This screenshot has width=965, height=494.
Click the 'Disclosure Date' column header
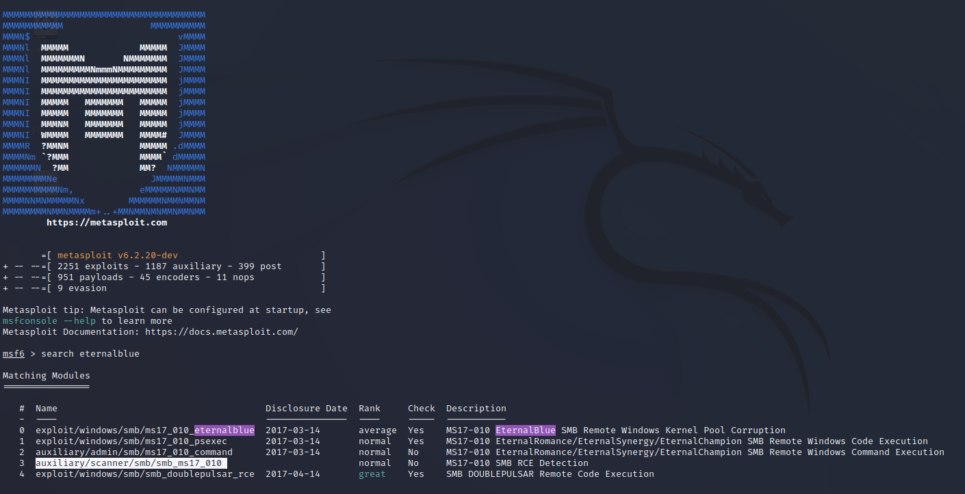307,408
